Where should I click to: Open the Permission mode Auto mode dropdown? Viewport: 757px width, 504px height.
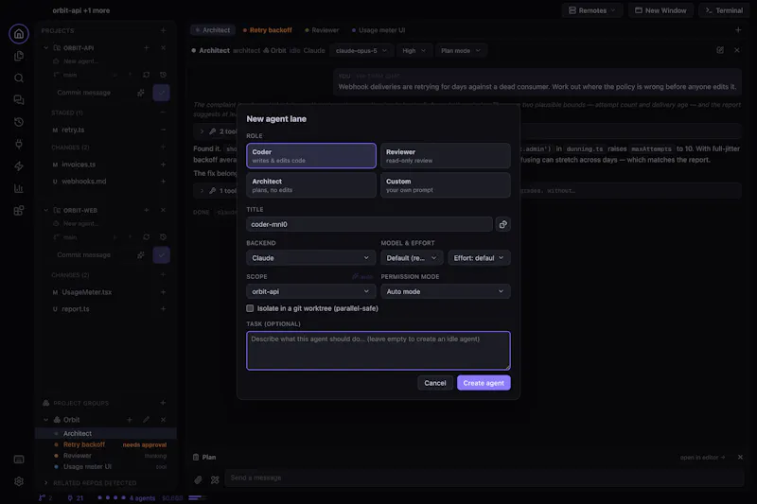tap(445, 291)
